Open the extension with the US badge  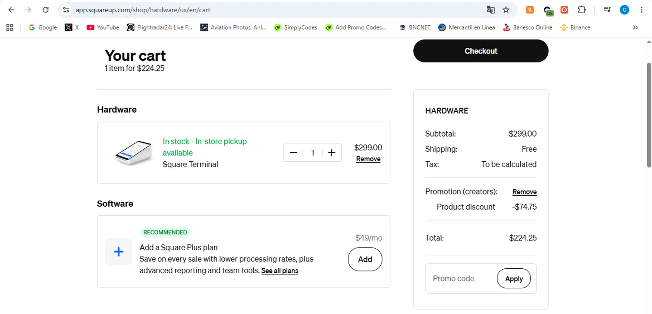(x=548, y=10)
